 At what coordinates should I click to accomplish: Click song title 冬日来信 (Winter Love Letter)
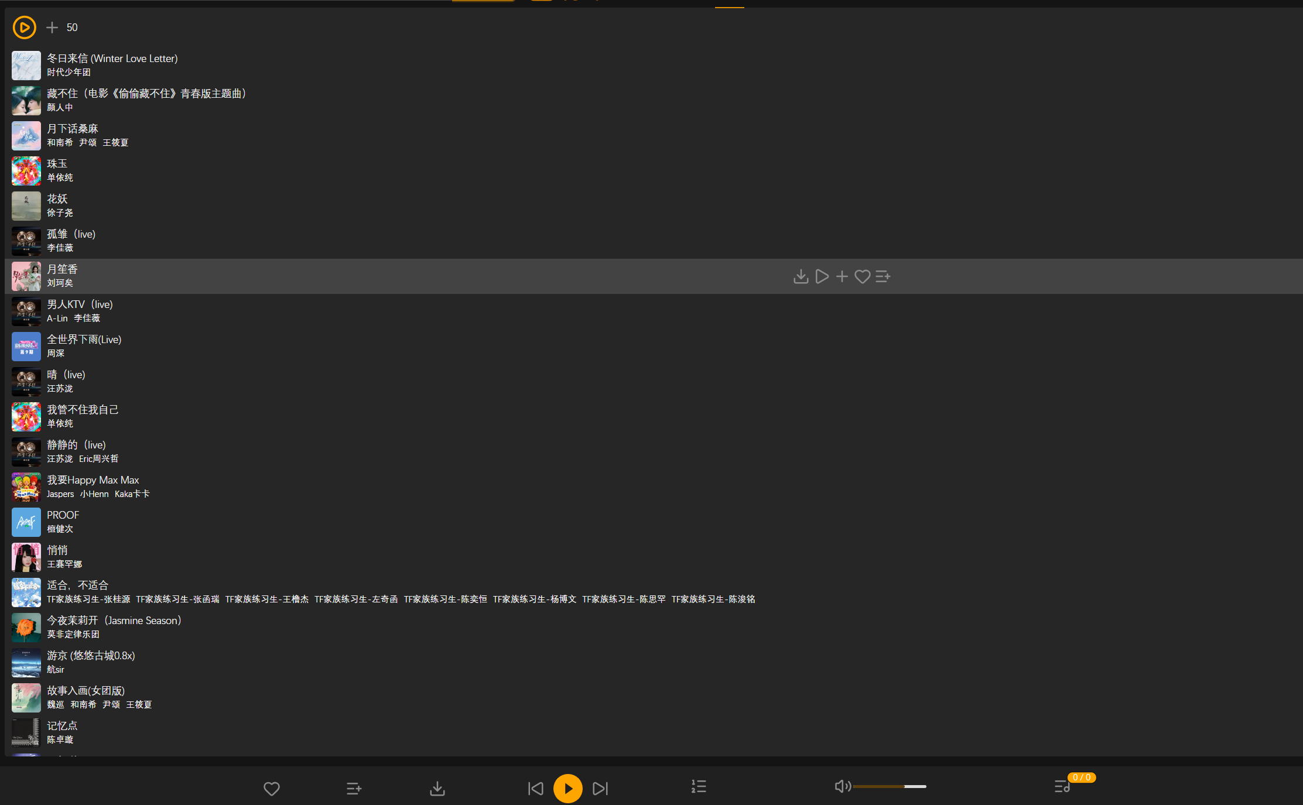coord(112,59)
